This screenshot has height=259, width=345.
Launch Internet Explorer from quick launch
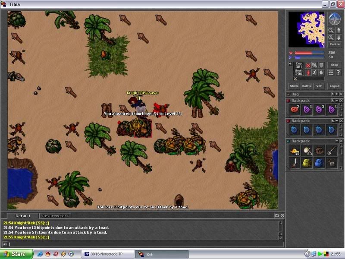point(40,254)
